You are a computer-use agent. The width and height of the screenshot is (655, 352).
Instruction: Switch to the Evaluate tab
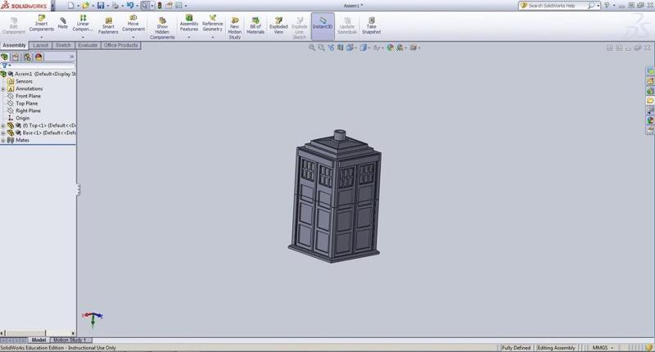88,45
